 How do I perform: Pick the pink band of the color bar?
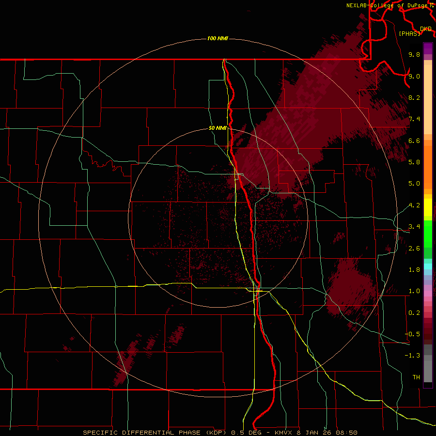point(428,294)
